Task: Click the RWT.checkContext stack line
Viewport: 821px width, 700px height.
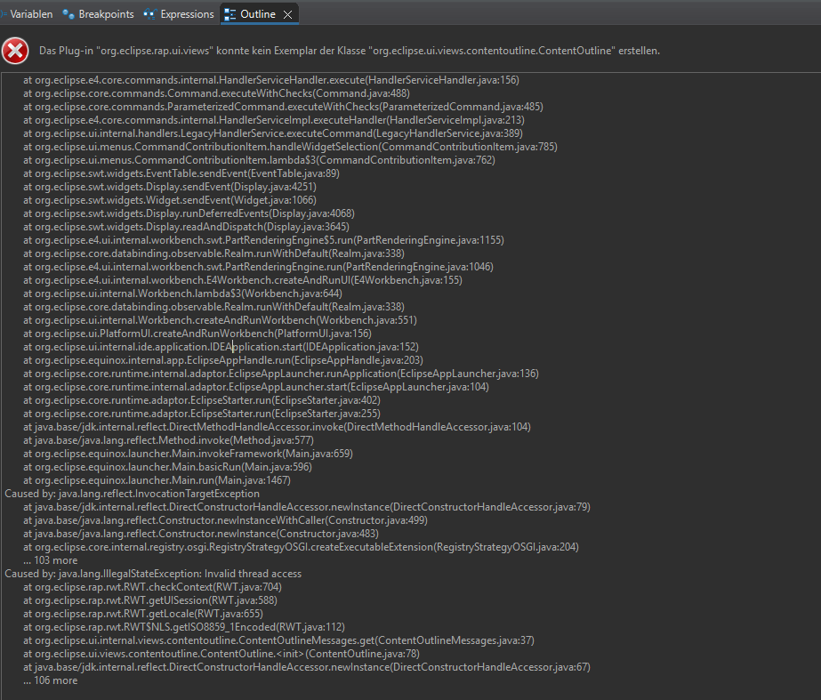Action: point(152,587)
